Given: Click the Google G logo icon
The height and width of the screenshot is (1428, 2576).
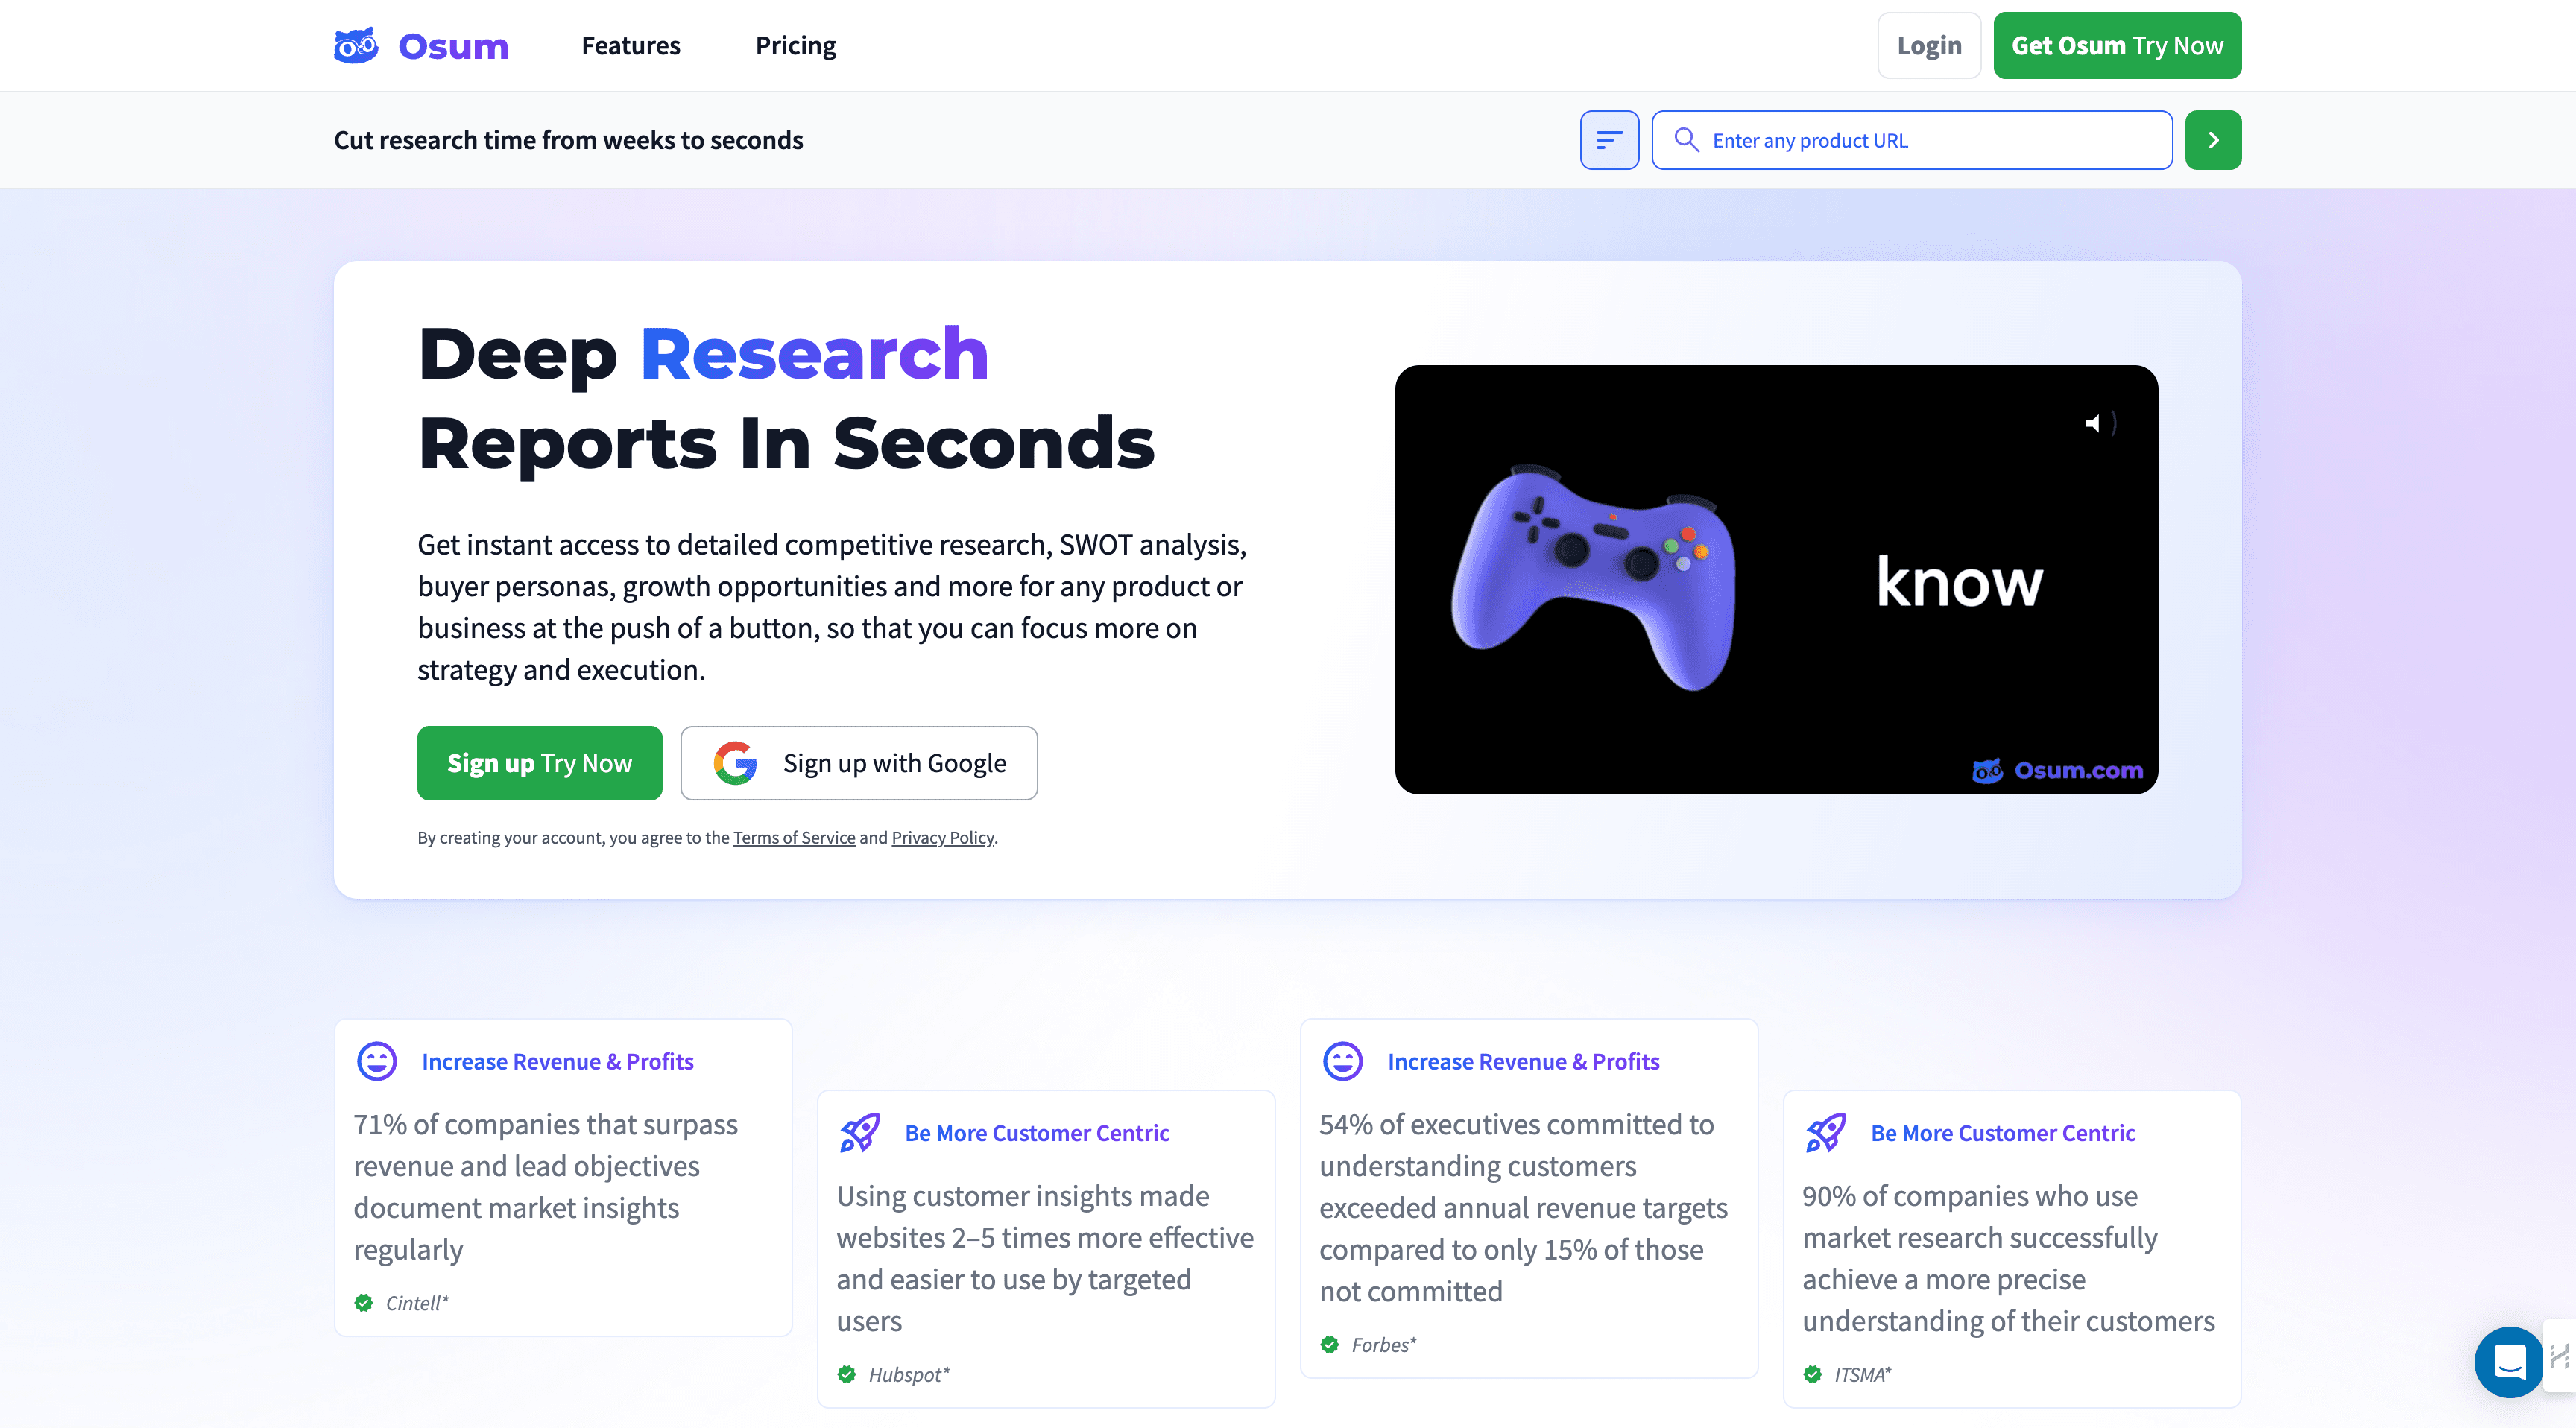Looking at the screenshot, I should [x=735, y=763].
